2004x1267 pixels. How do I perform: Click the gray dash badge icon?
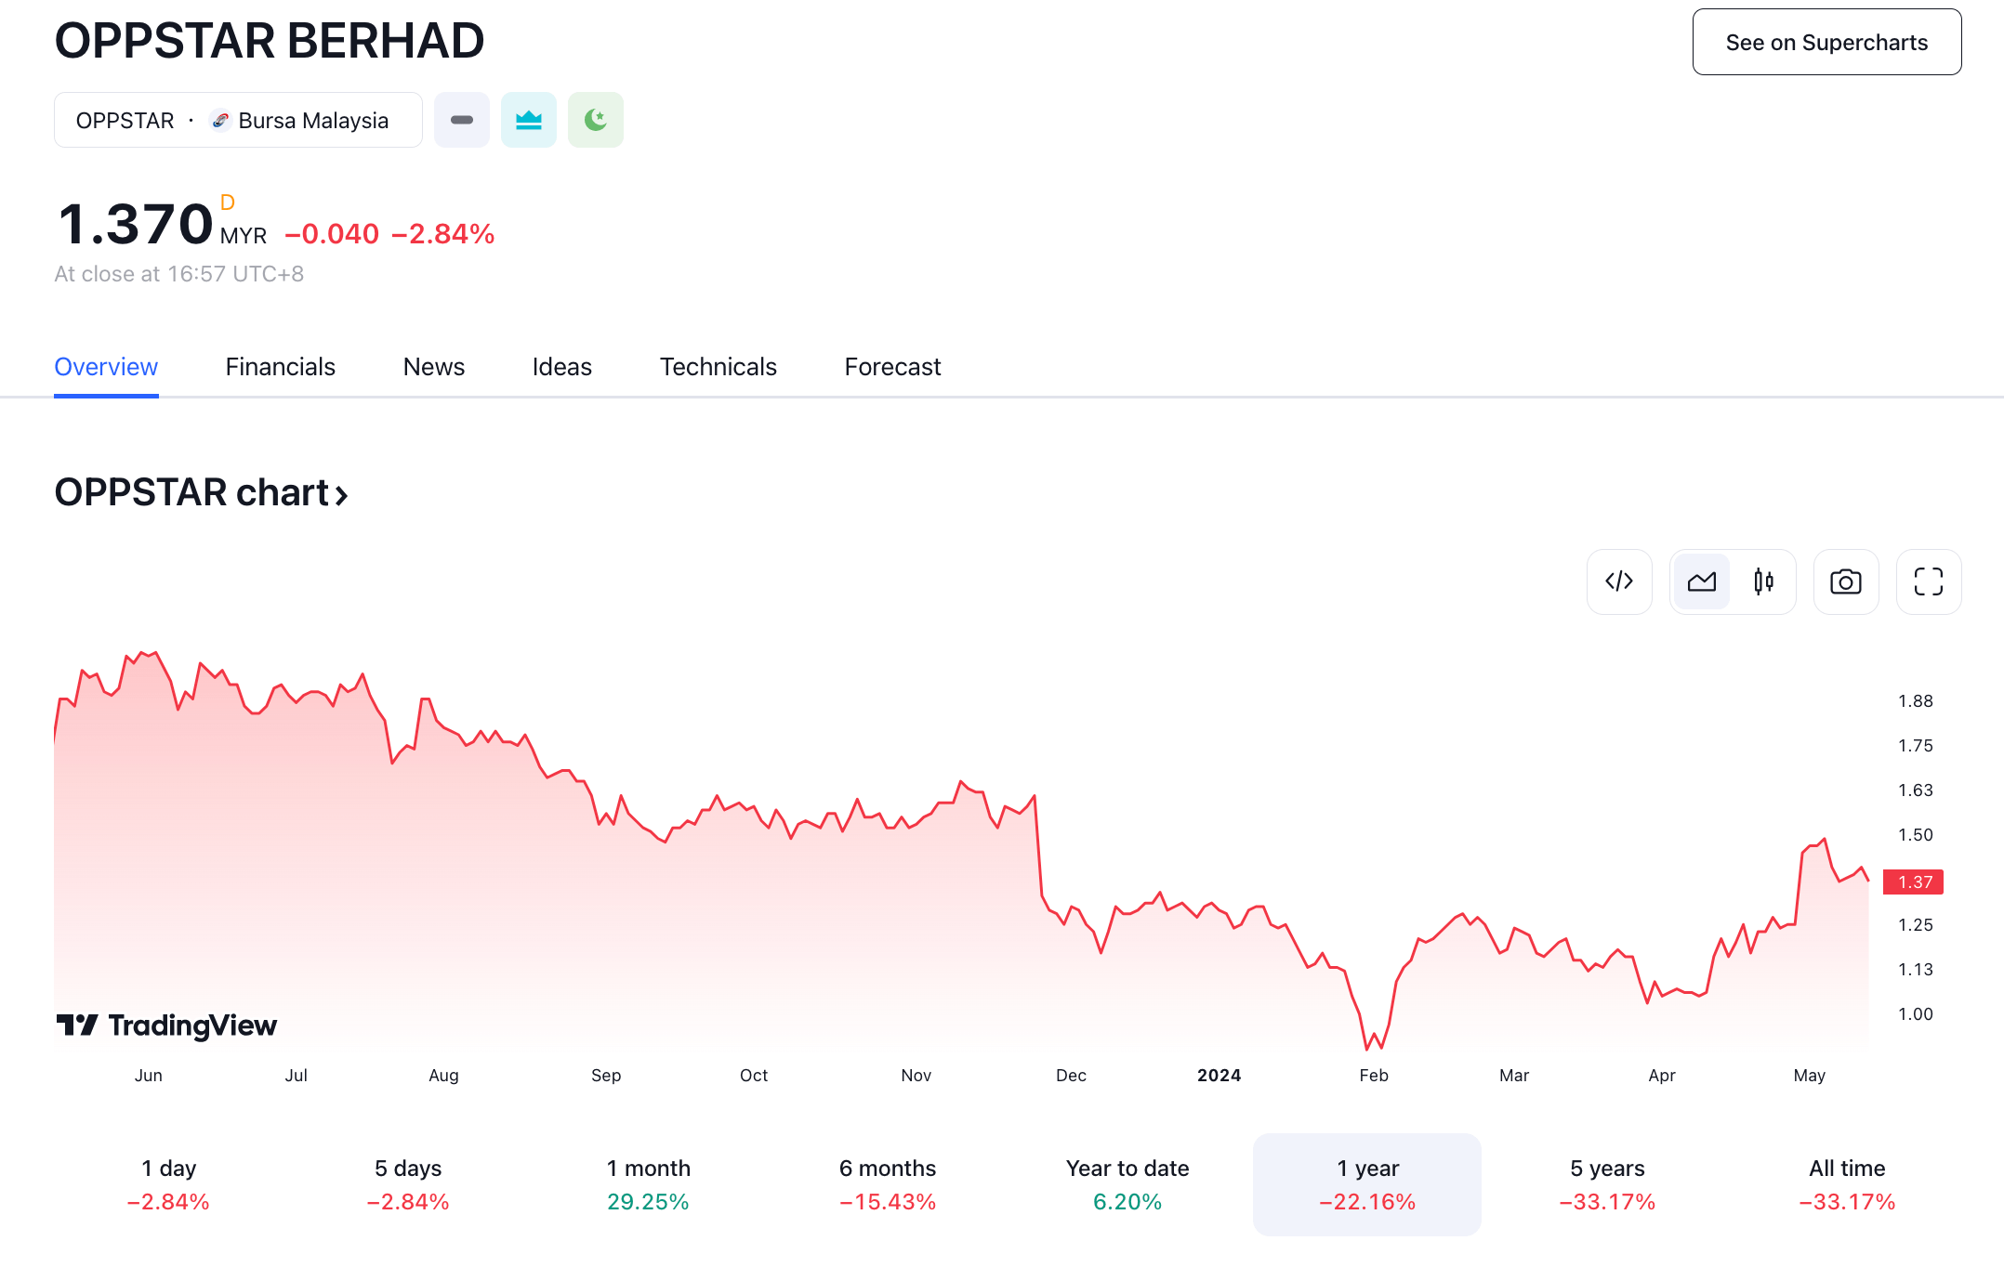click(462, 120)
